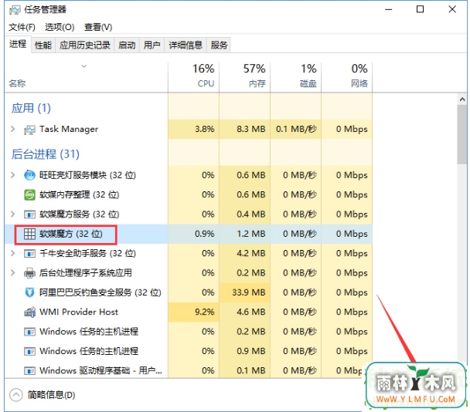Click the 软媒魔方服务 process icon
The height and width of the screenshot is (412, 470).
click(x=29, y=214)
